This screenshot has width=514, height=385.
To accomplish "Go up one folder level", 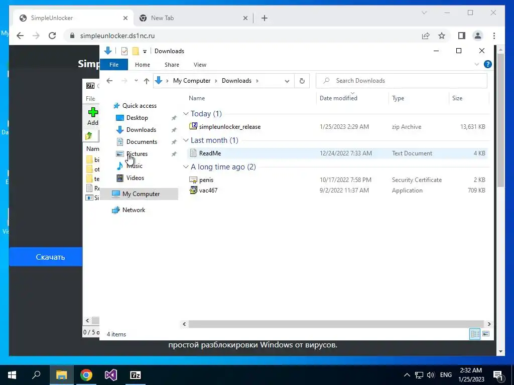I will click(146, 81).
